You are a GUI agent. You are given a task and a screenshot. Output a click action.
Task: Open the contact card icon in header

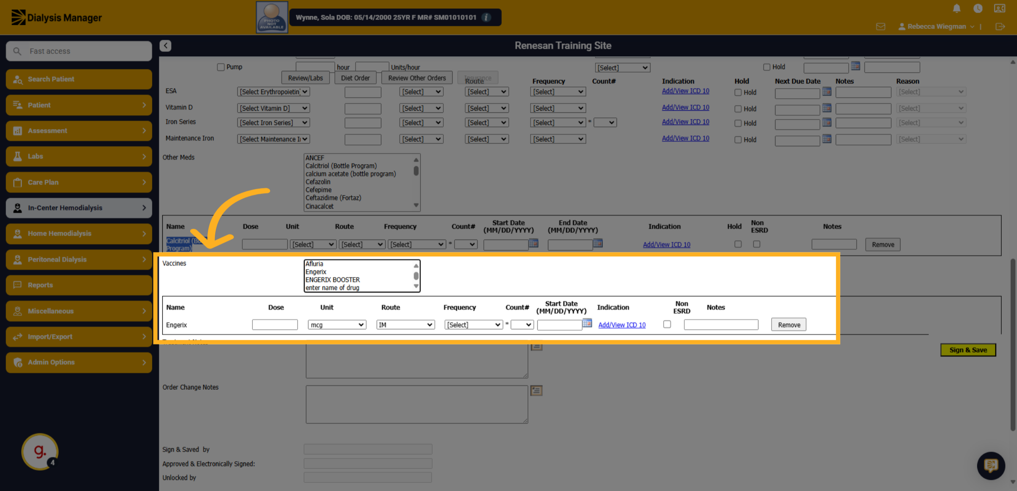tap(1000, 8)
